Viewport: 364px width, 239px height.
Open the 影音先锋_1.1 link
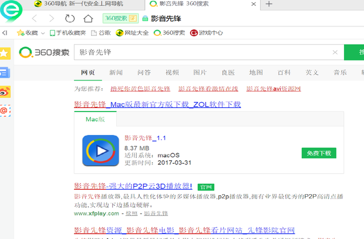pos(145,138)
